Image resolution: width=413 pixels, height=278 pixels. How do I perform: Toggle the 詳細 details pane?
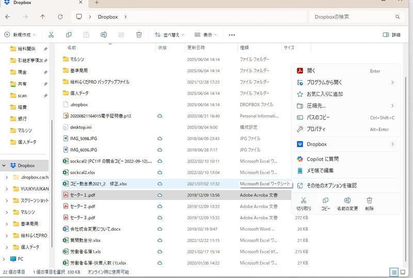392,34
